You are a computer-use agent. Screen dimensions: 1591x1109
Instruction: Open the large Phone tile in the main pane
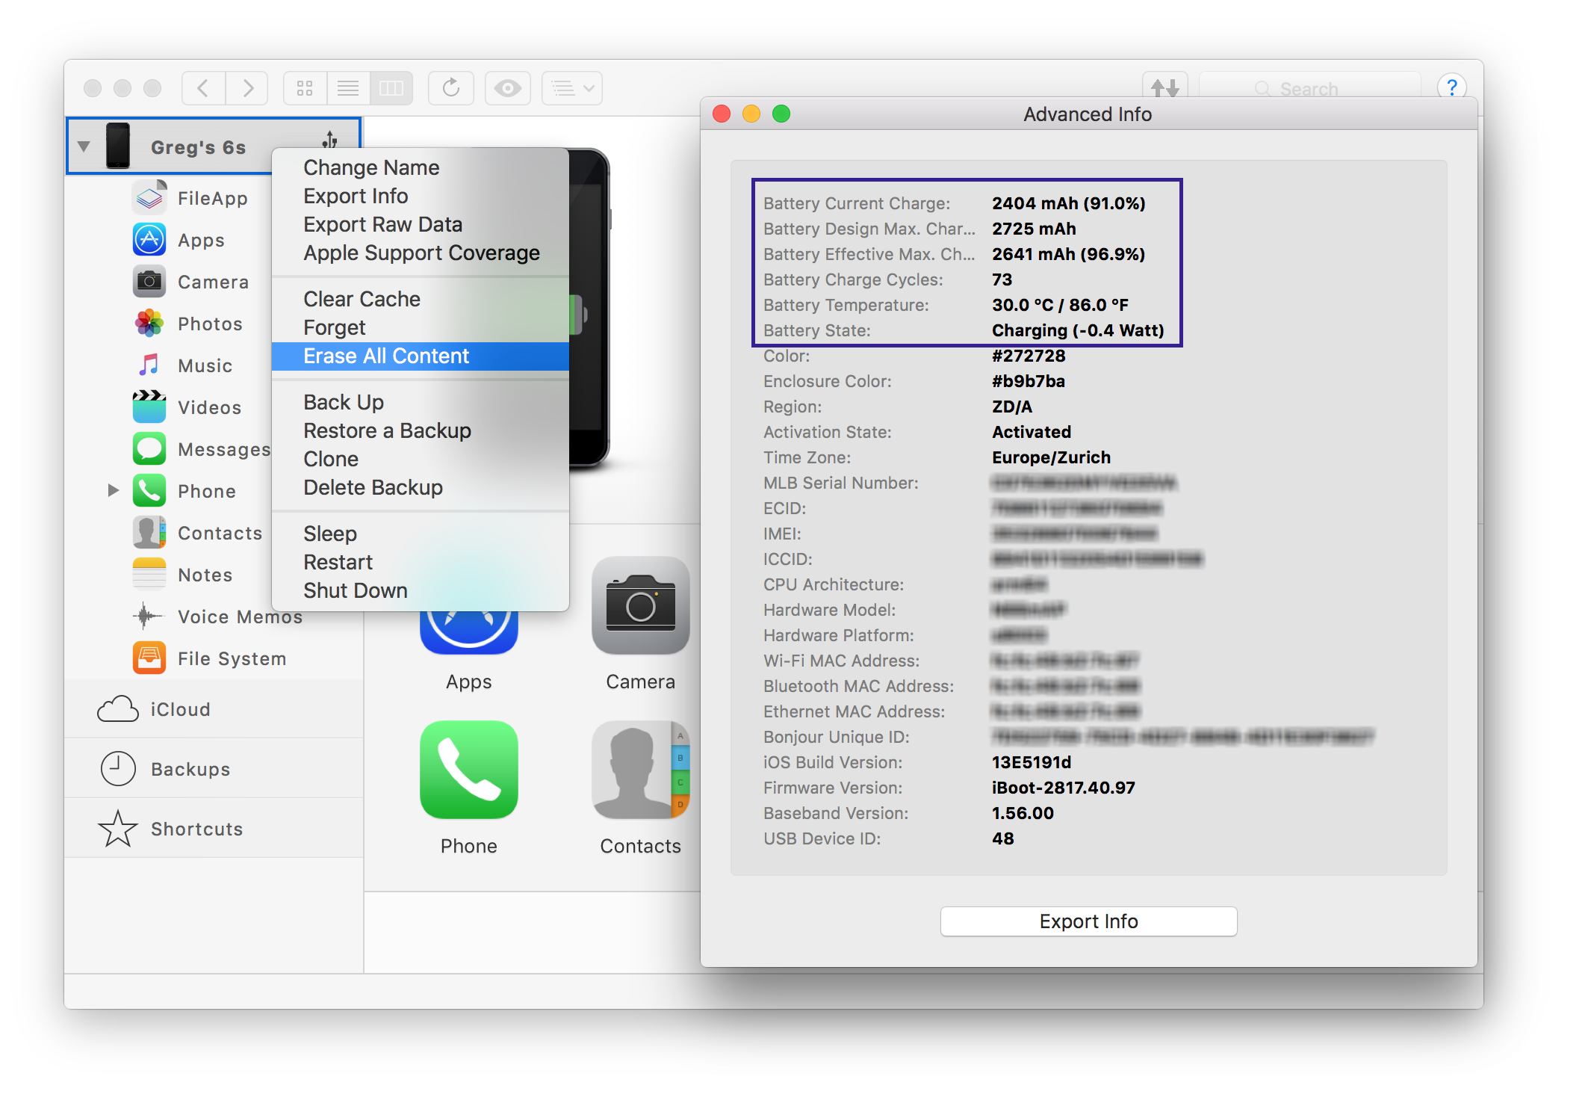(x=469, y=789)
